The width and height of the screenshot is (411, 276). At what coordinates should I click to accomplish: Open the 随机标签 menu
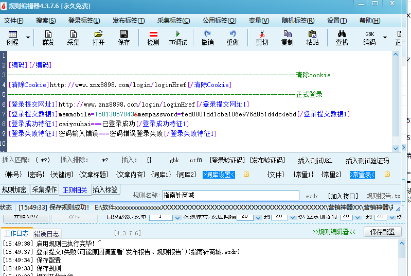coord(298,21)
